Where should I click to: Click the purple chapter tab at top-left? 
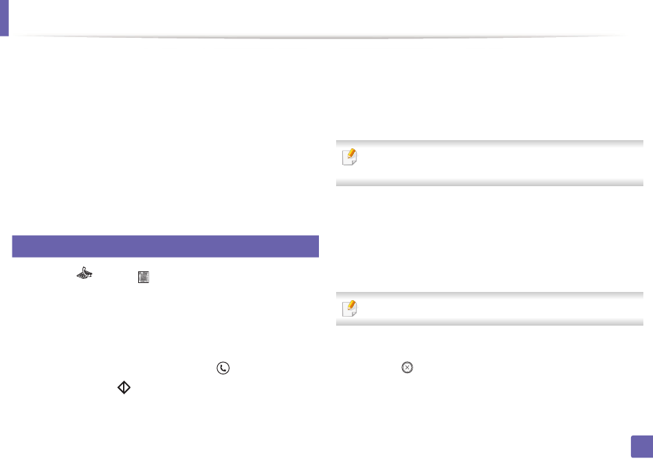pos(4,18)
